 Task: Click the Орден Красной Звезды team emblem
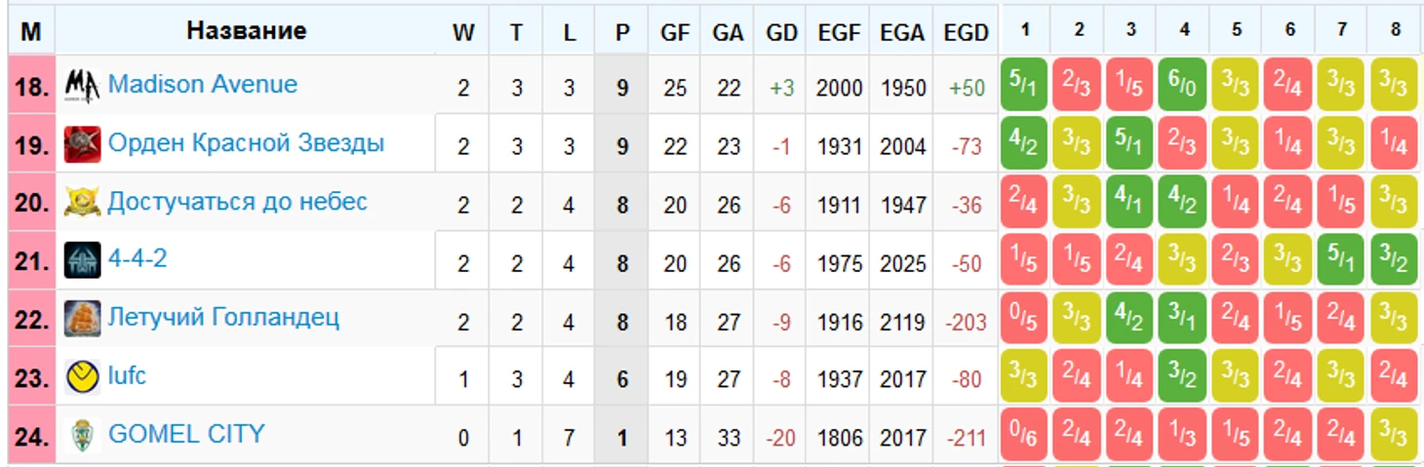tap(82, 144)
